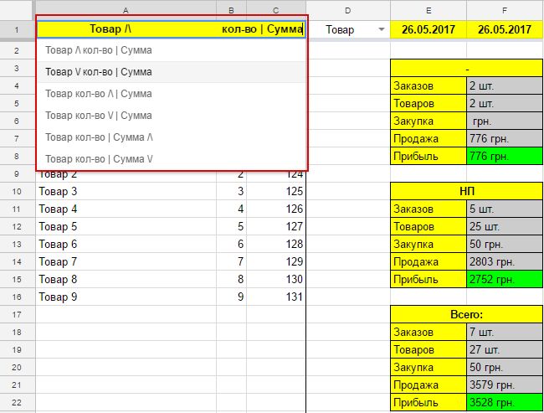
Task: Click value '27 шт.'
Action: (505, 350)
